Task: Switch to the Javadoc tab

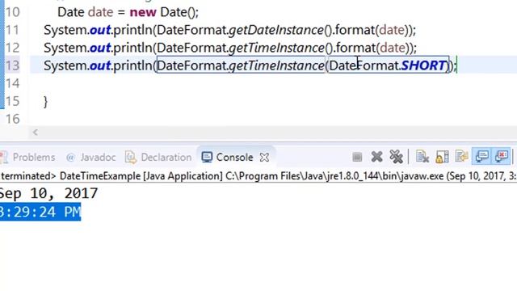Action: (98, 158)
